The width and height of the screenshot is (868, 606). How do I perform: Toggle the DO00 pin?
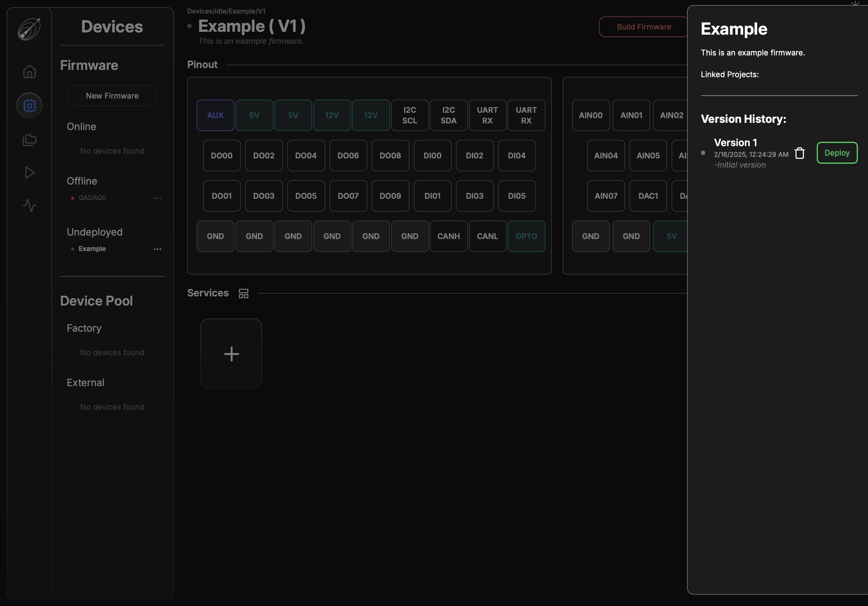coord(222,156)
